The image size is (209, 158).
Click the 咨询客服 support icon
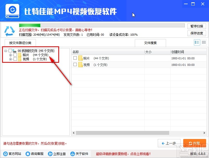coord(28,154)
